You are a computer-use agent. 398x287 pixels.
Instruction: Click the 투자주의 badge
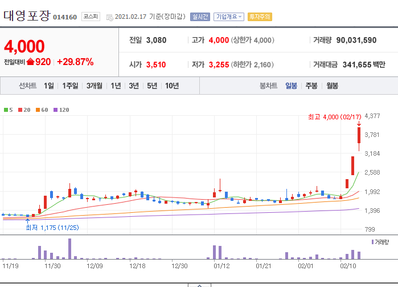260,17
